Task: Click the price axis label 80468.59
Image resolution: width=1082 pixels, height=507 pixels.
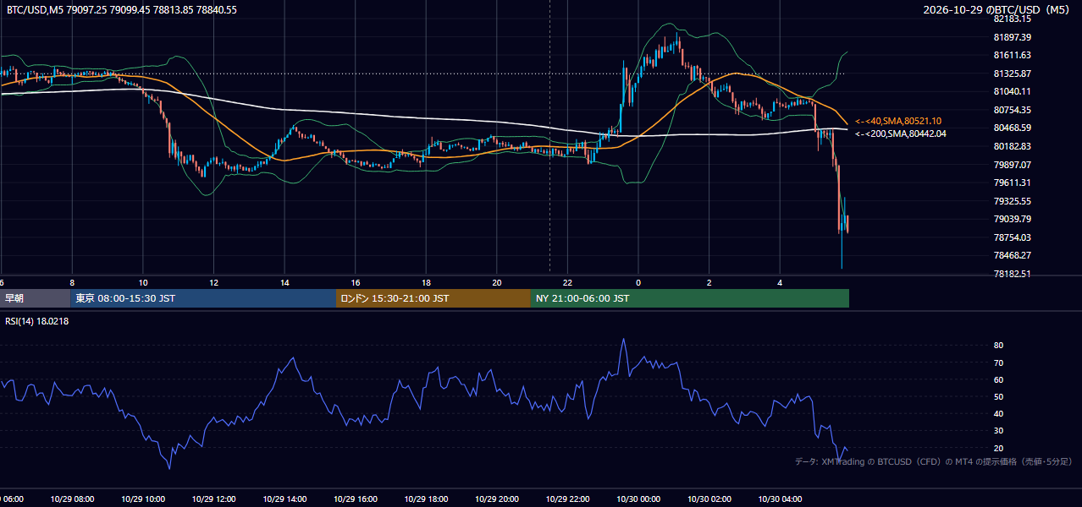Action: coord(1012,128)
